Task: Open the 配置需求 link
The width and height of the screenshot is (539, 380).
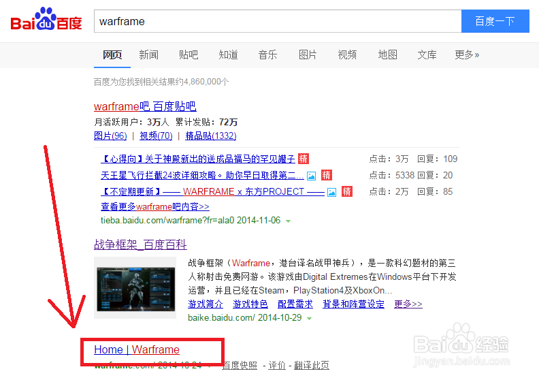Action: coord(295,304)
